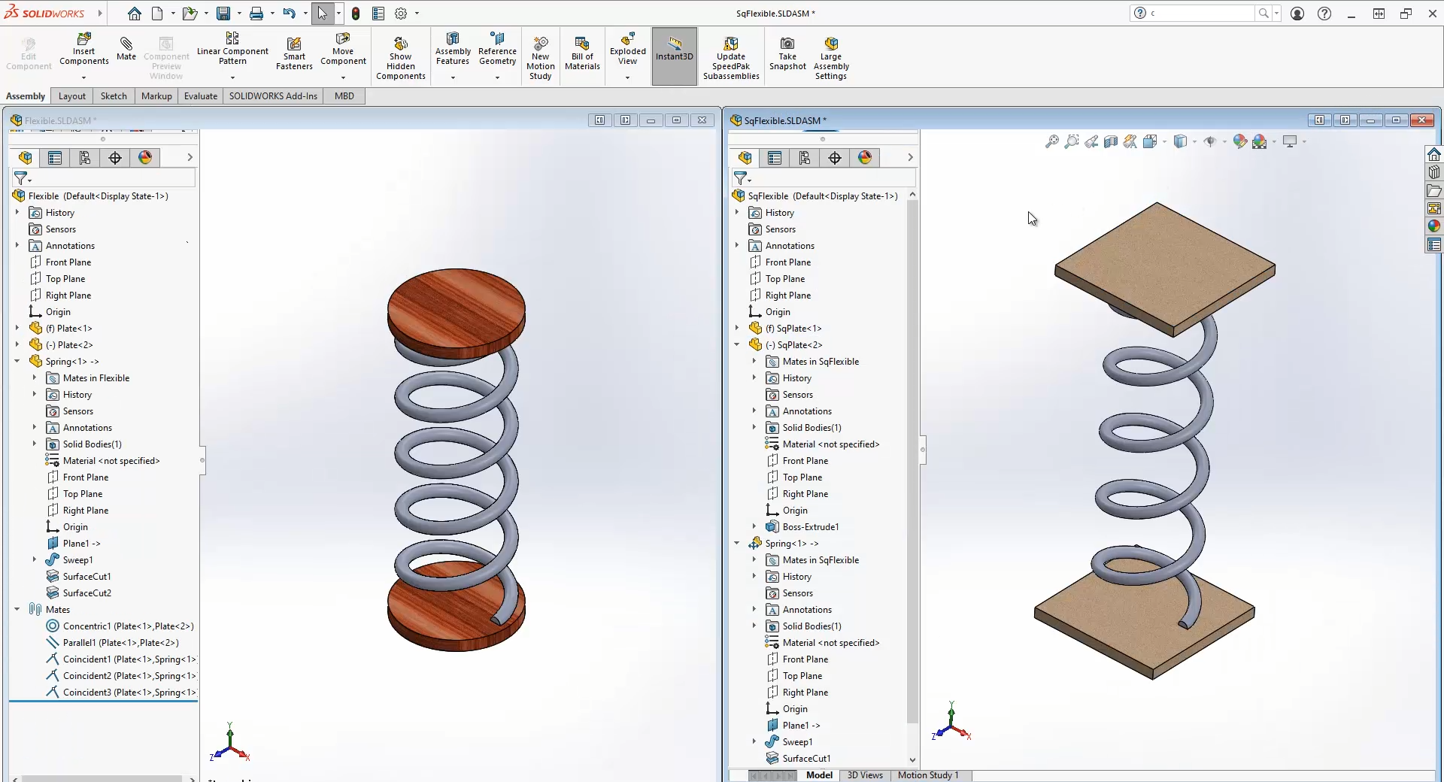Click the SqFlexible tree scrollbar down arrow
The image size is (1444, 782).
point(912,759)
